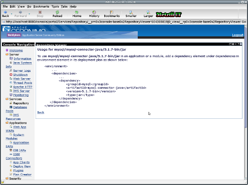Click the Web Server icon
Viewport: 248px width, 185px height.
point(11,78)
